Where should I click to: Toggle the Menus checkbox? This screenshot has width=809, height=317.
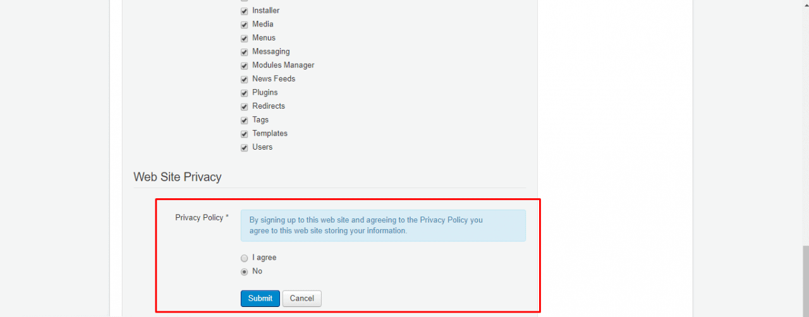[244, 39]
